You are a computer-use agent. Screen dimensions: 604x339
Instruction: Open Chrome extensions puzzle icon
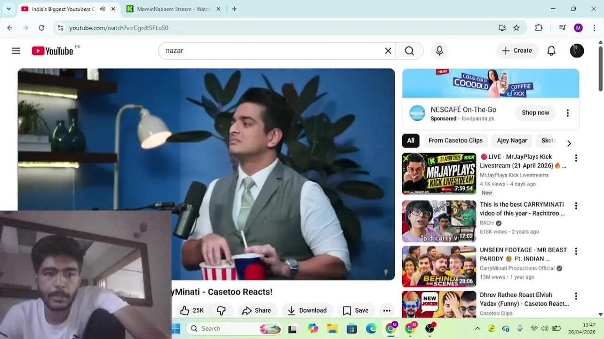coord(539,28)
